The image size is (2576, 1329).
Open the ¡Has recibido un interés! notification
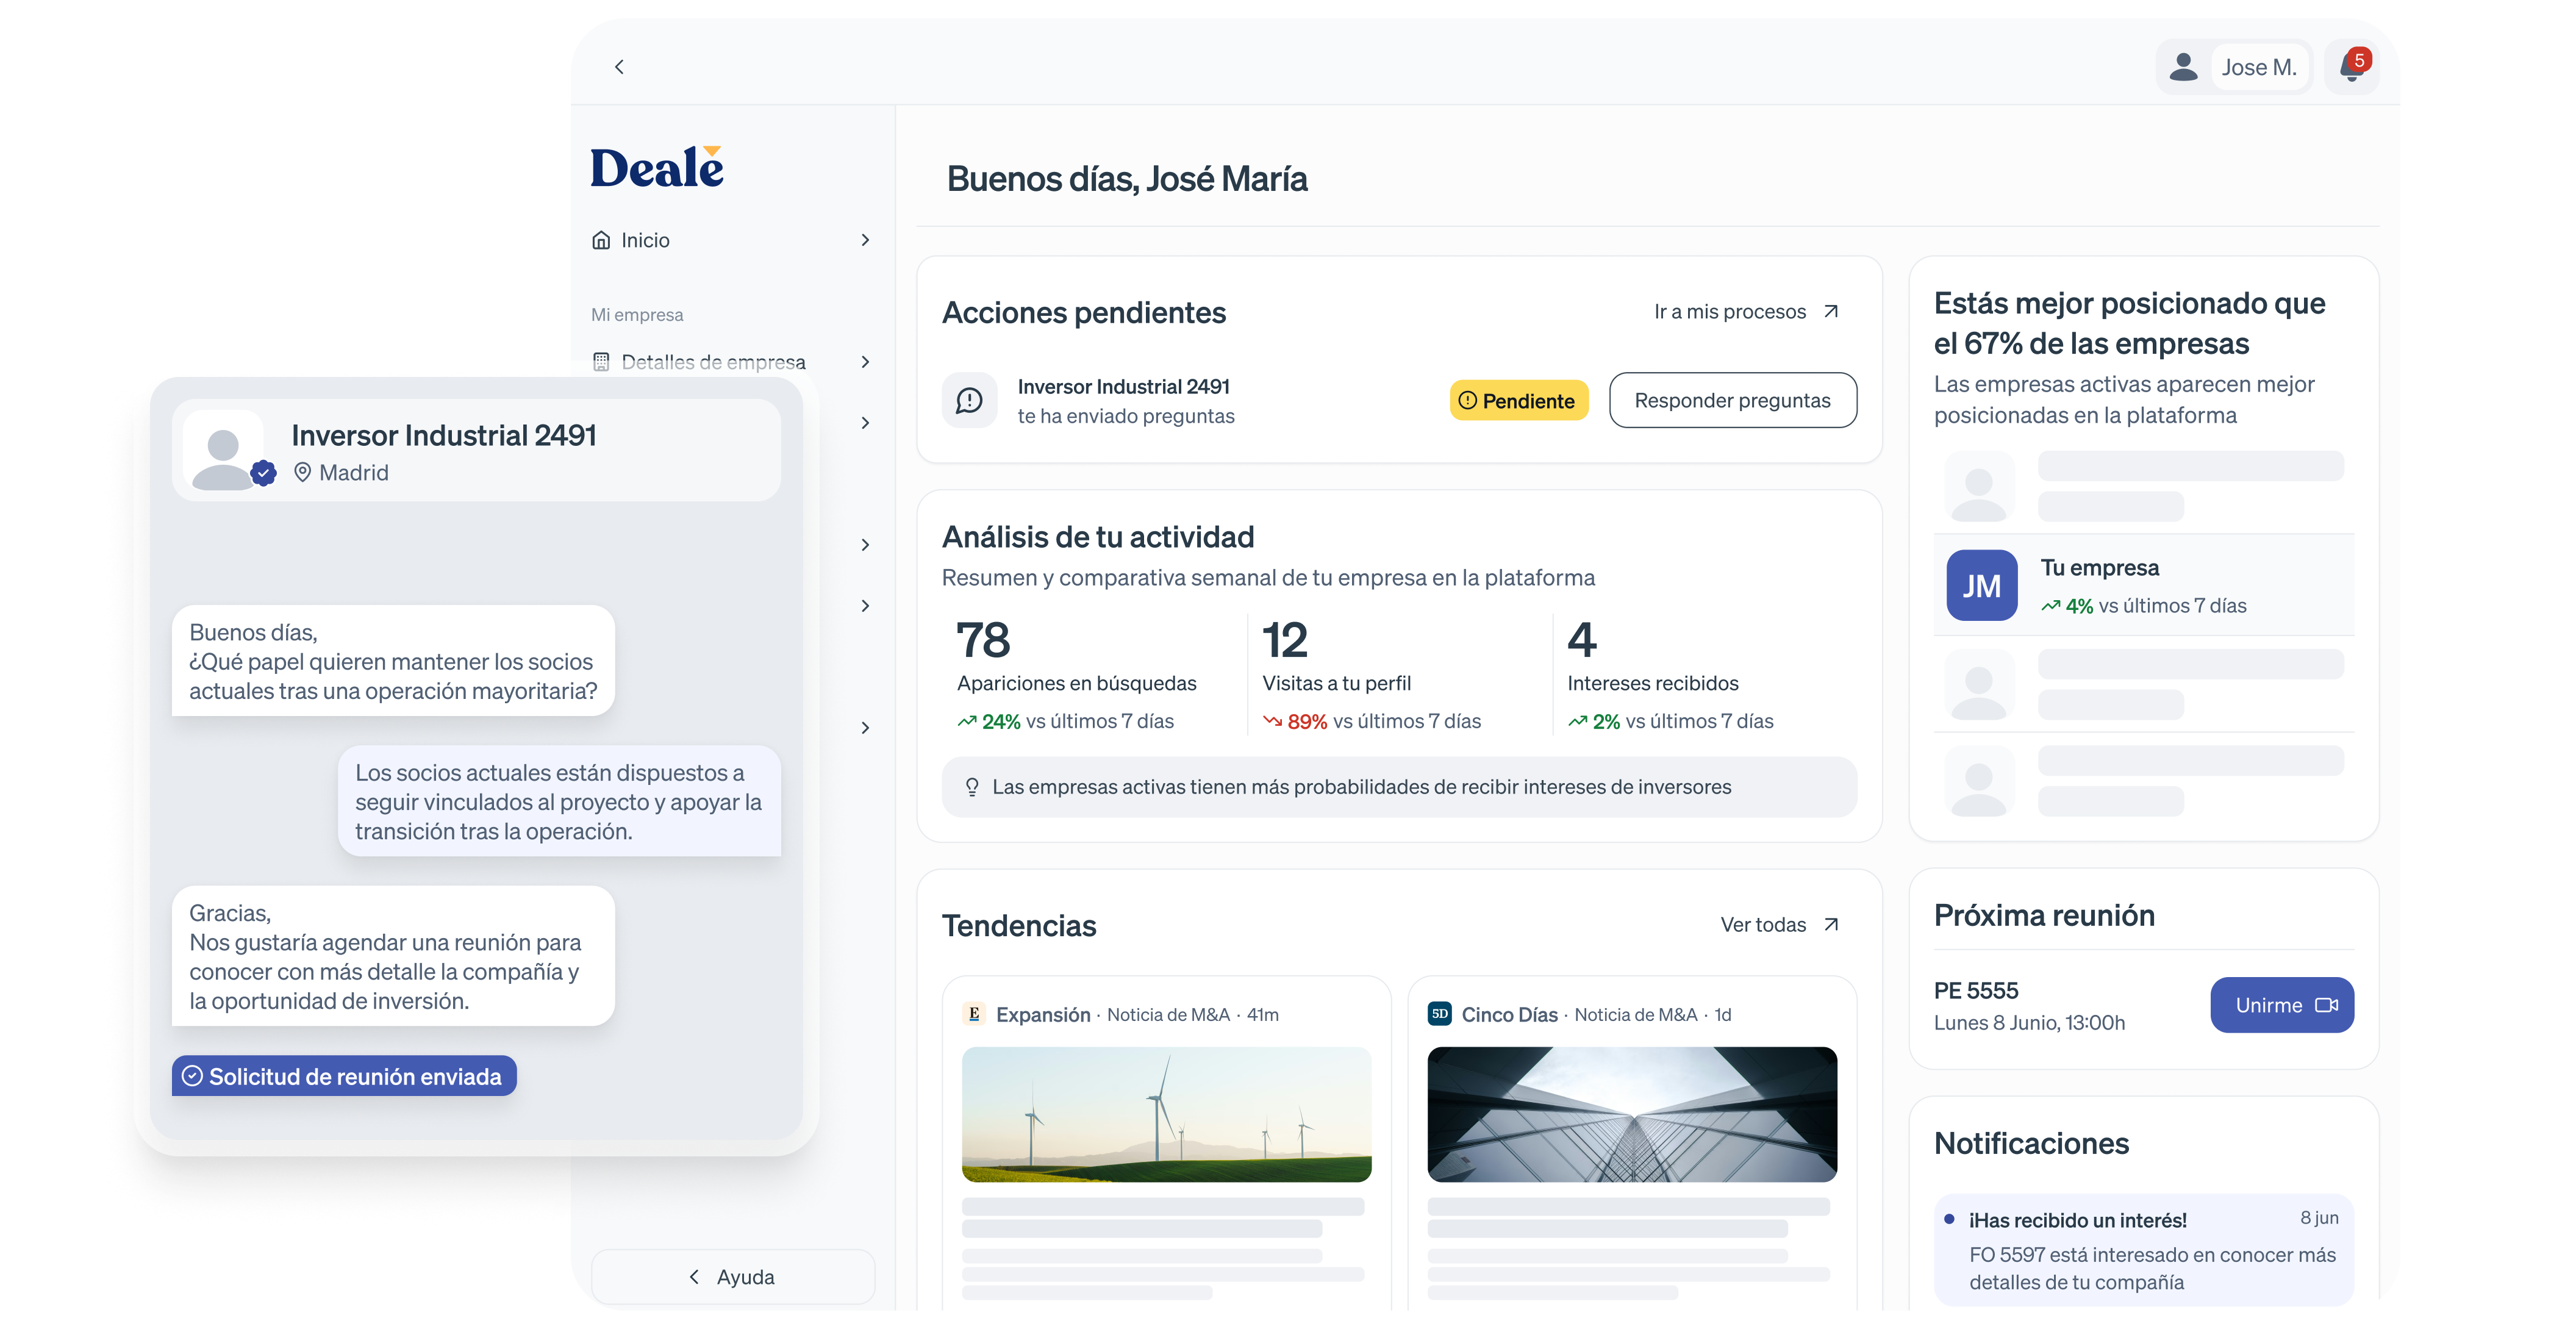click(2143, 1250)
